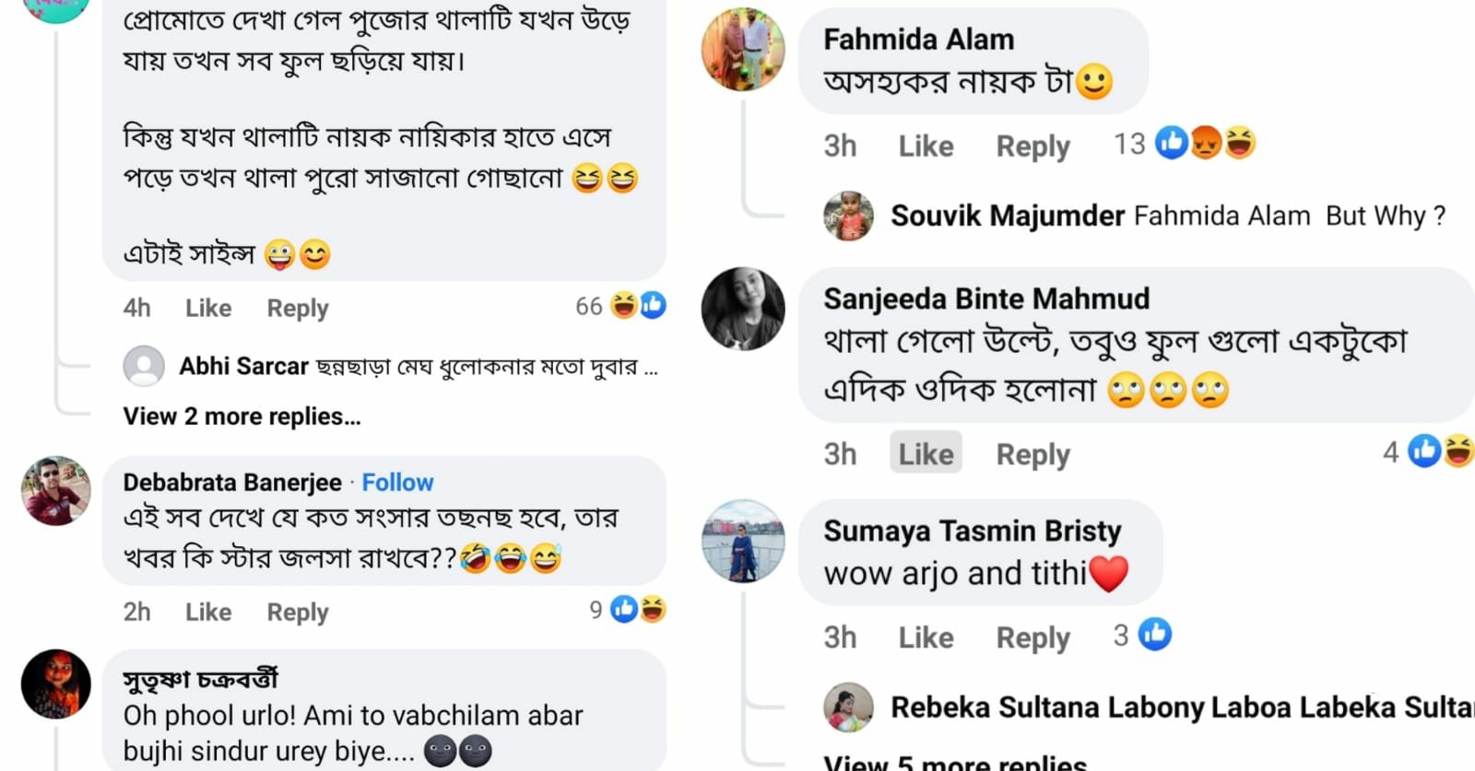This screenshot has height=771, width=1475.
Task: Open Sanjeeda Binte Mahmud's profile name
Action: click(x=986, y=298)
